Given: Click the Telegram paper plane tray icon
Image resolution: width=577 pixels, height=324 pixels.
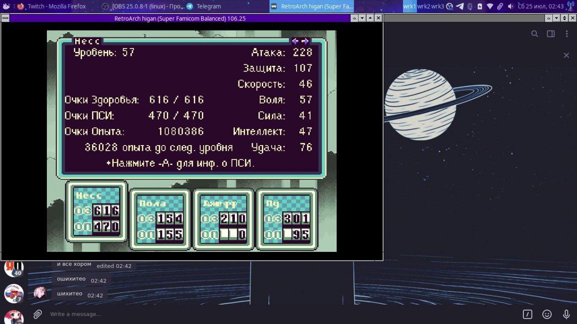Looking at the screenshot, I should click(460, 6).
